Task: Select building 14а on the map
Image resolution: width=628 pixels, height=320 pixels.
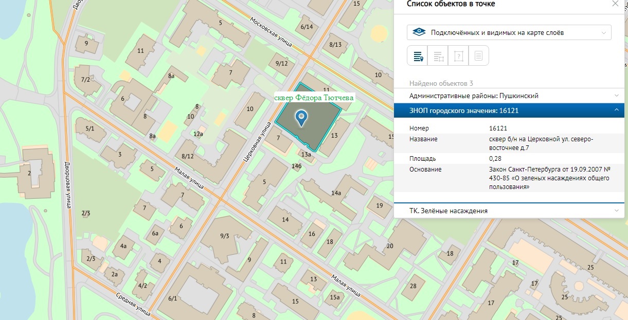Action: [x=336, y=193]
